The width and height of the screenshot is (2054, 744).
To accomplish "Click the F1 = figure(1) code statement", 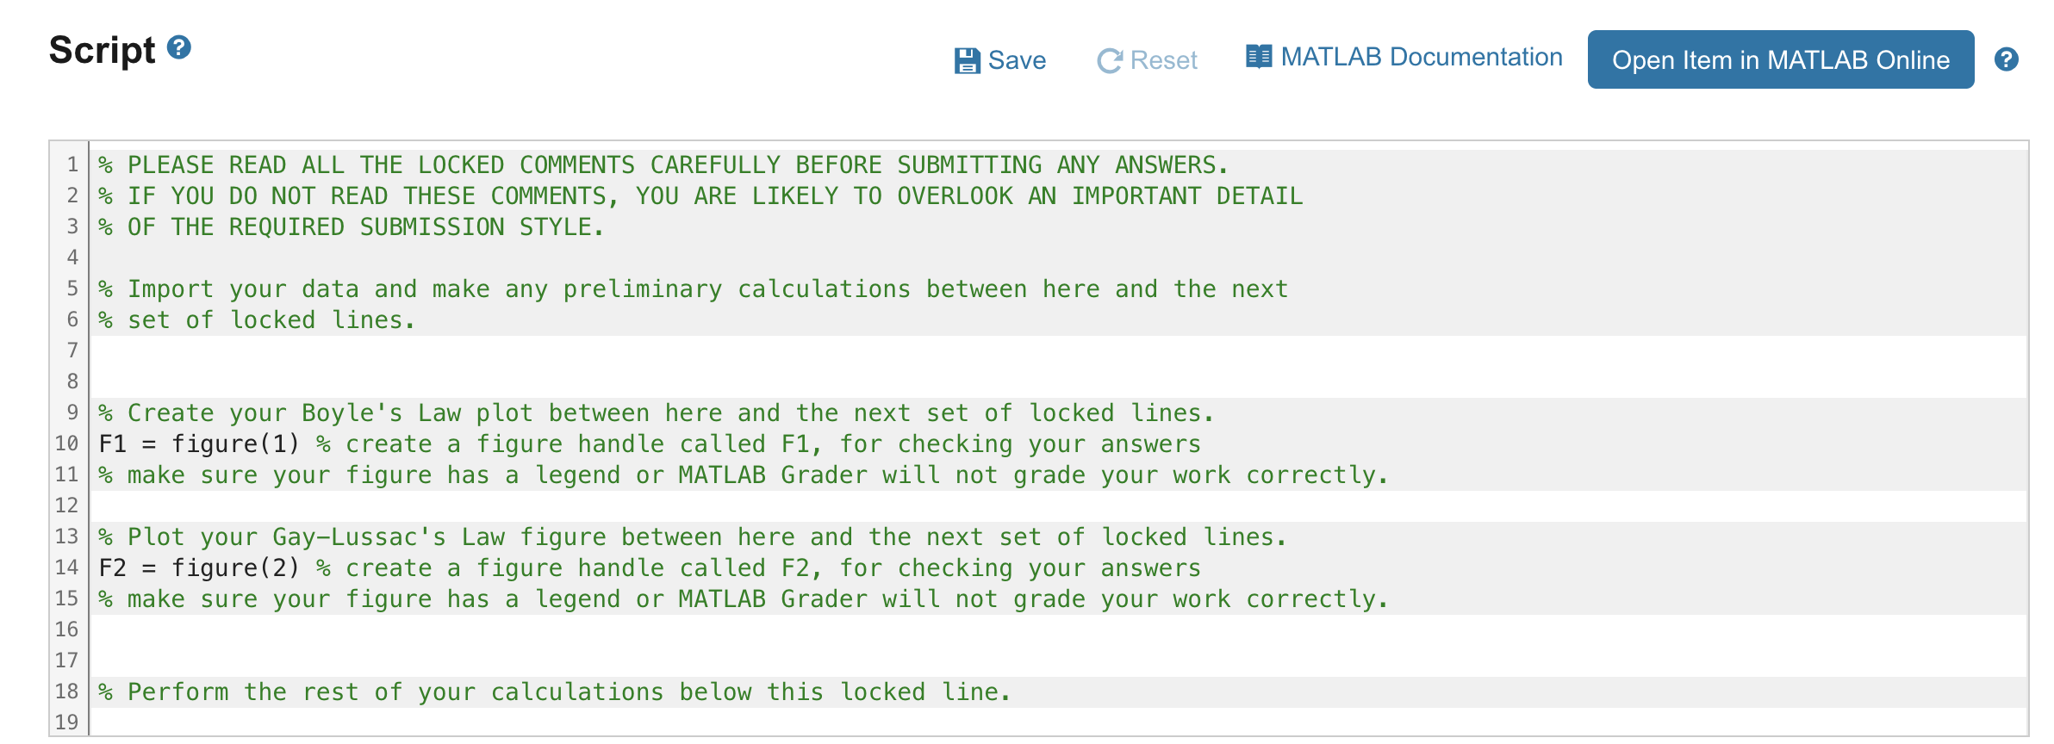I will 199,444.
